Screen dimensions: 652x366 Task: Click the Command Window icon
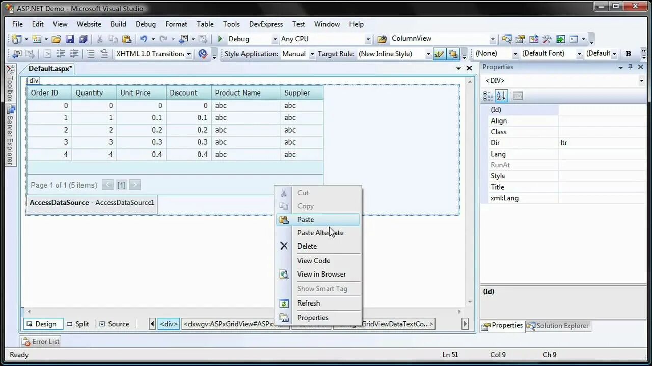click(574, 39)
